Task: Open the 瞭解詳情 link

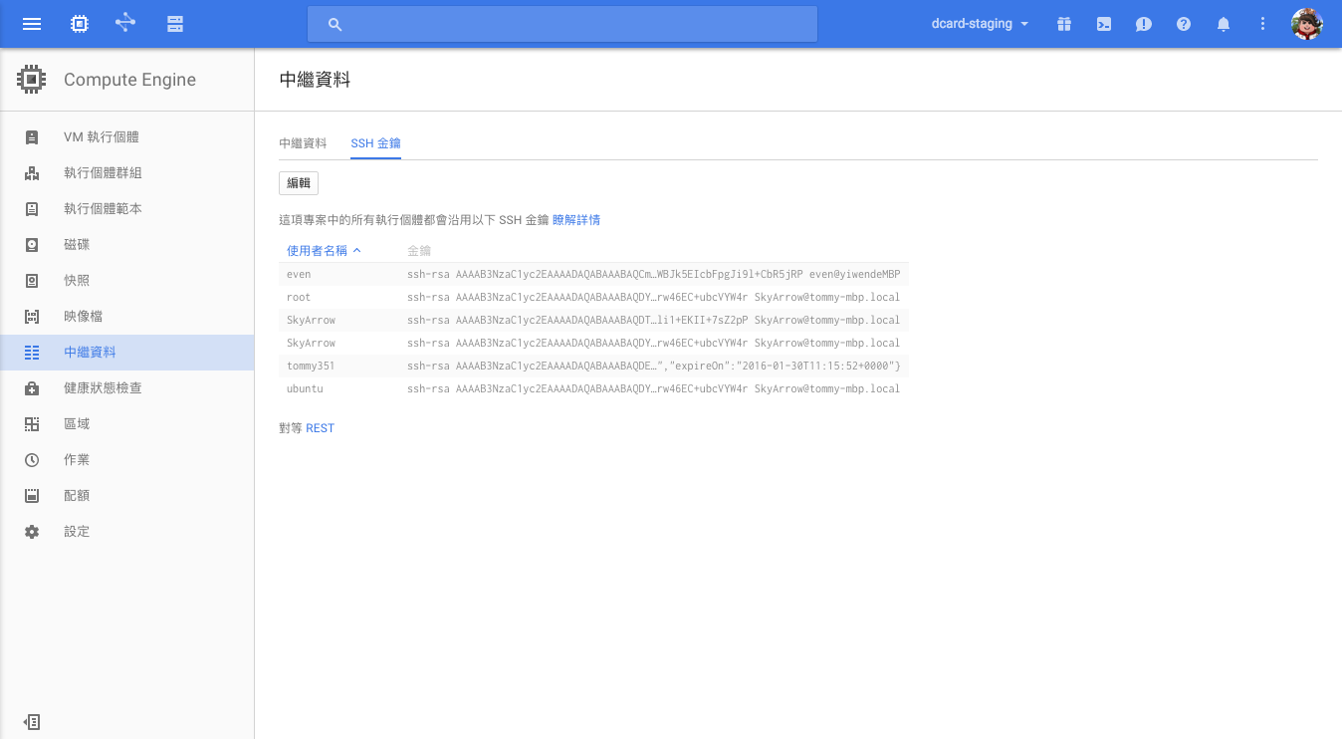Action: point(576,220)
